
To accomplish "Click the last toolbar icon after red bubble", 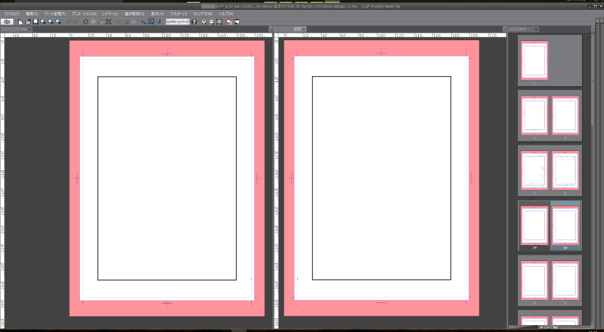I will point(237,22).
